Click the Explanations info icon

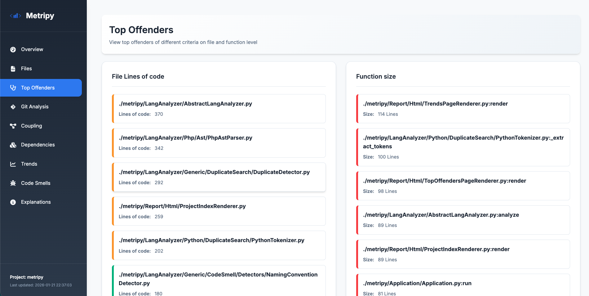13,202
